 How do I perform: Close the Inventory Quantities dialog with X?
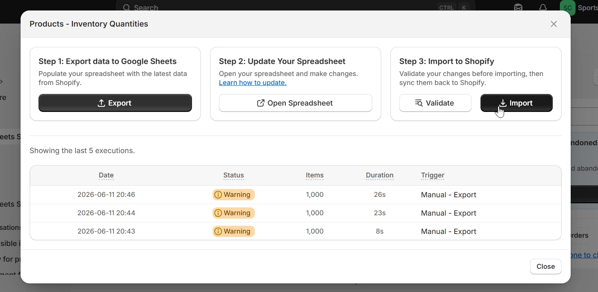(x=554, y=24)
